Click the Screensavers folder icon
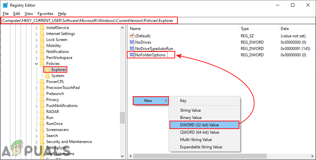 42,130
